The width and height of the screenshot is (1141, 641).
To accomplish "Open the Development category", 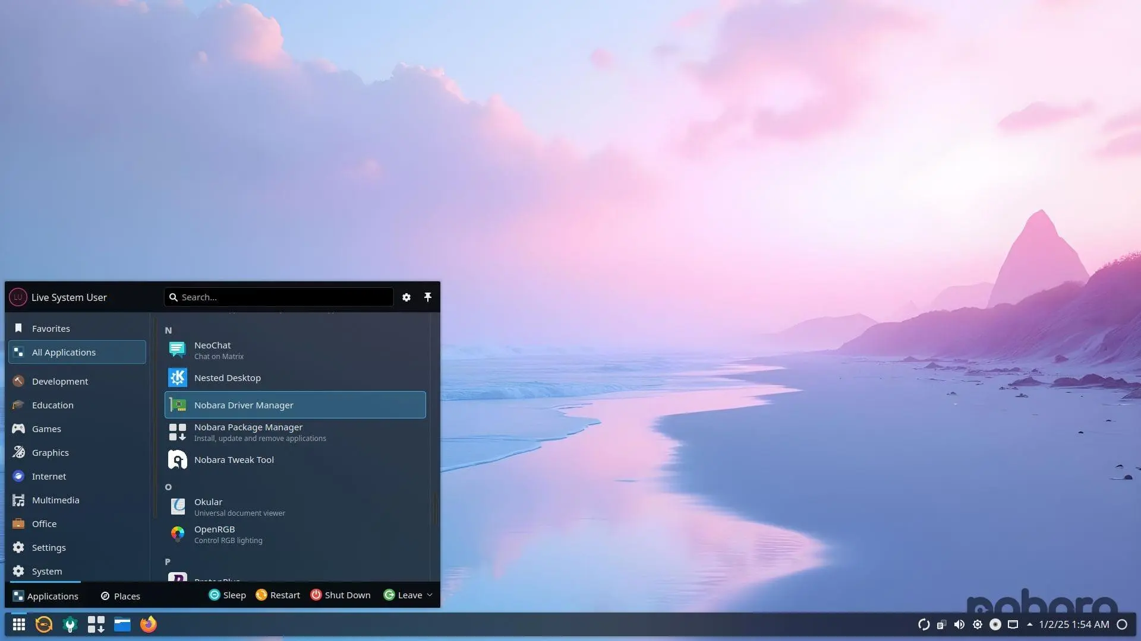I will coord(77,381).
